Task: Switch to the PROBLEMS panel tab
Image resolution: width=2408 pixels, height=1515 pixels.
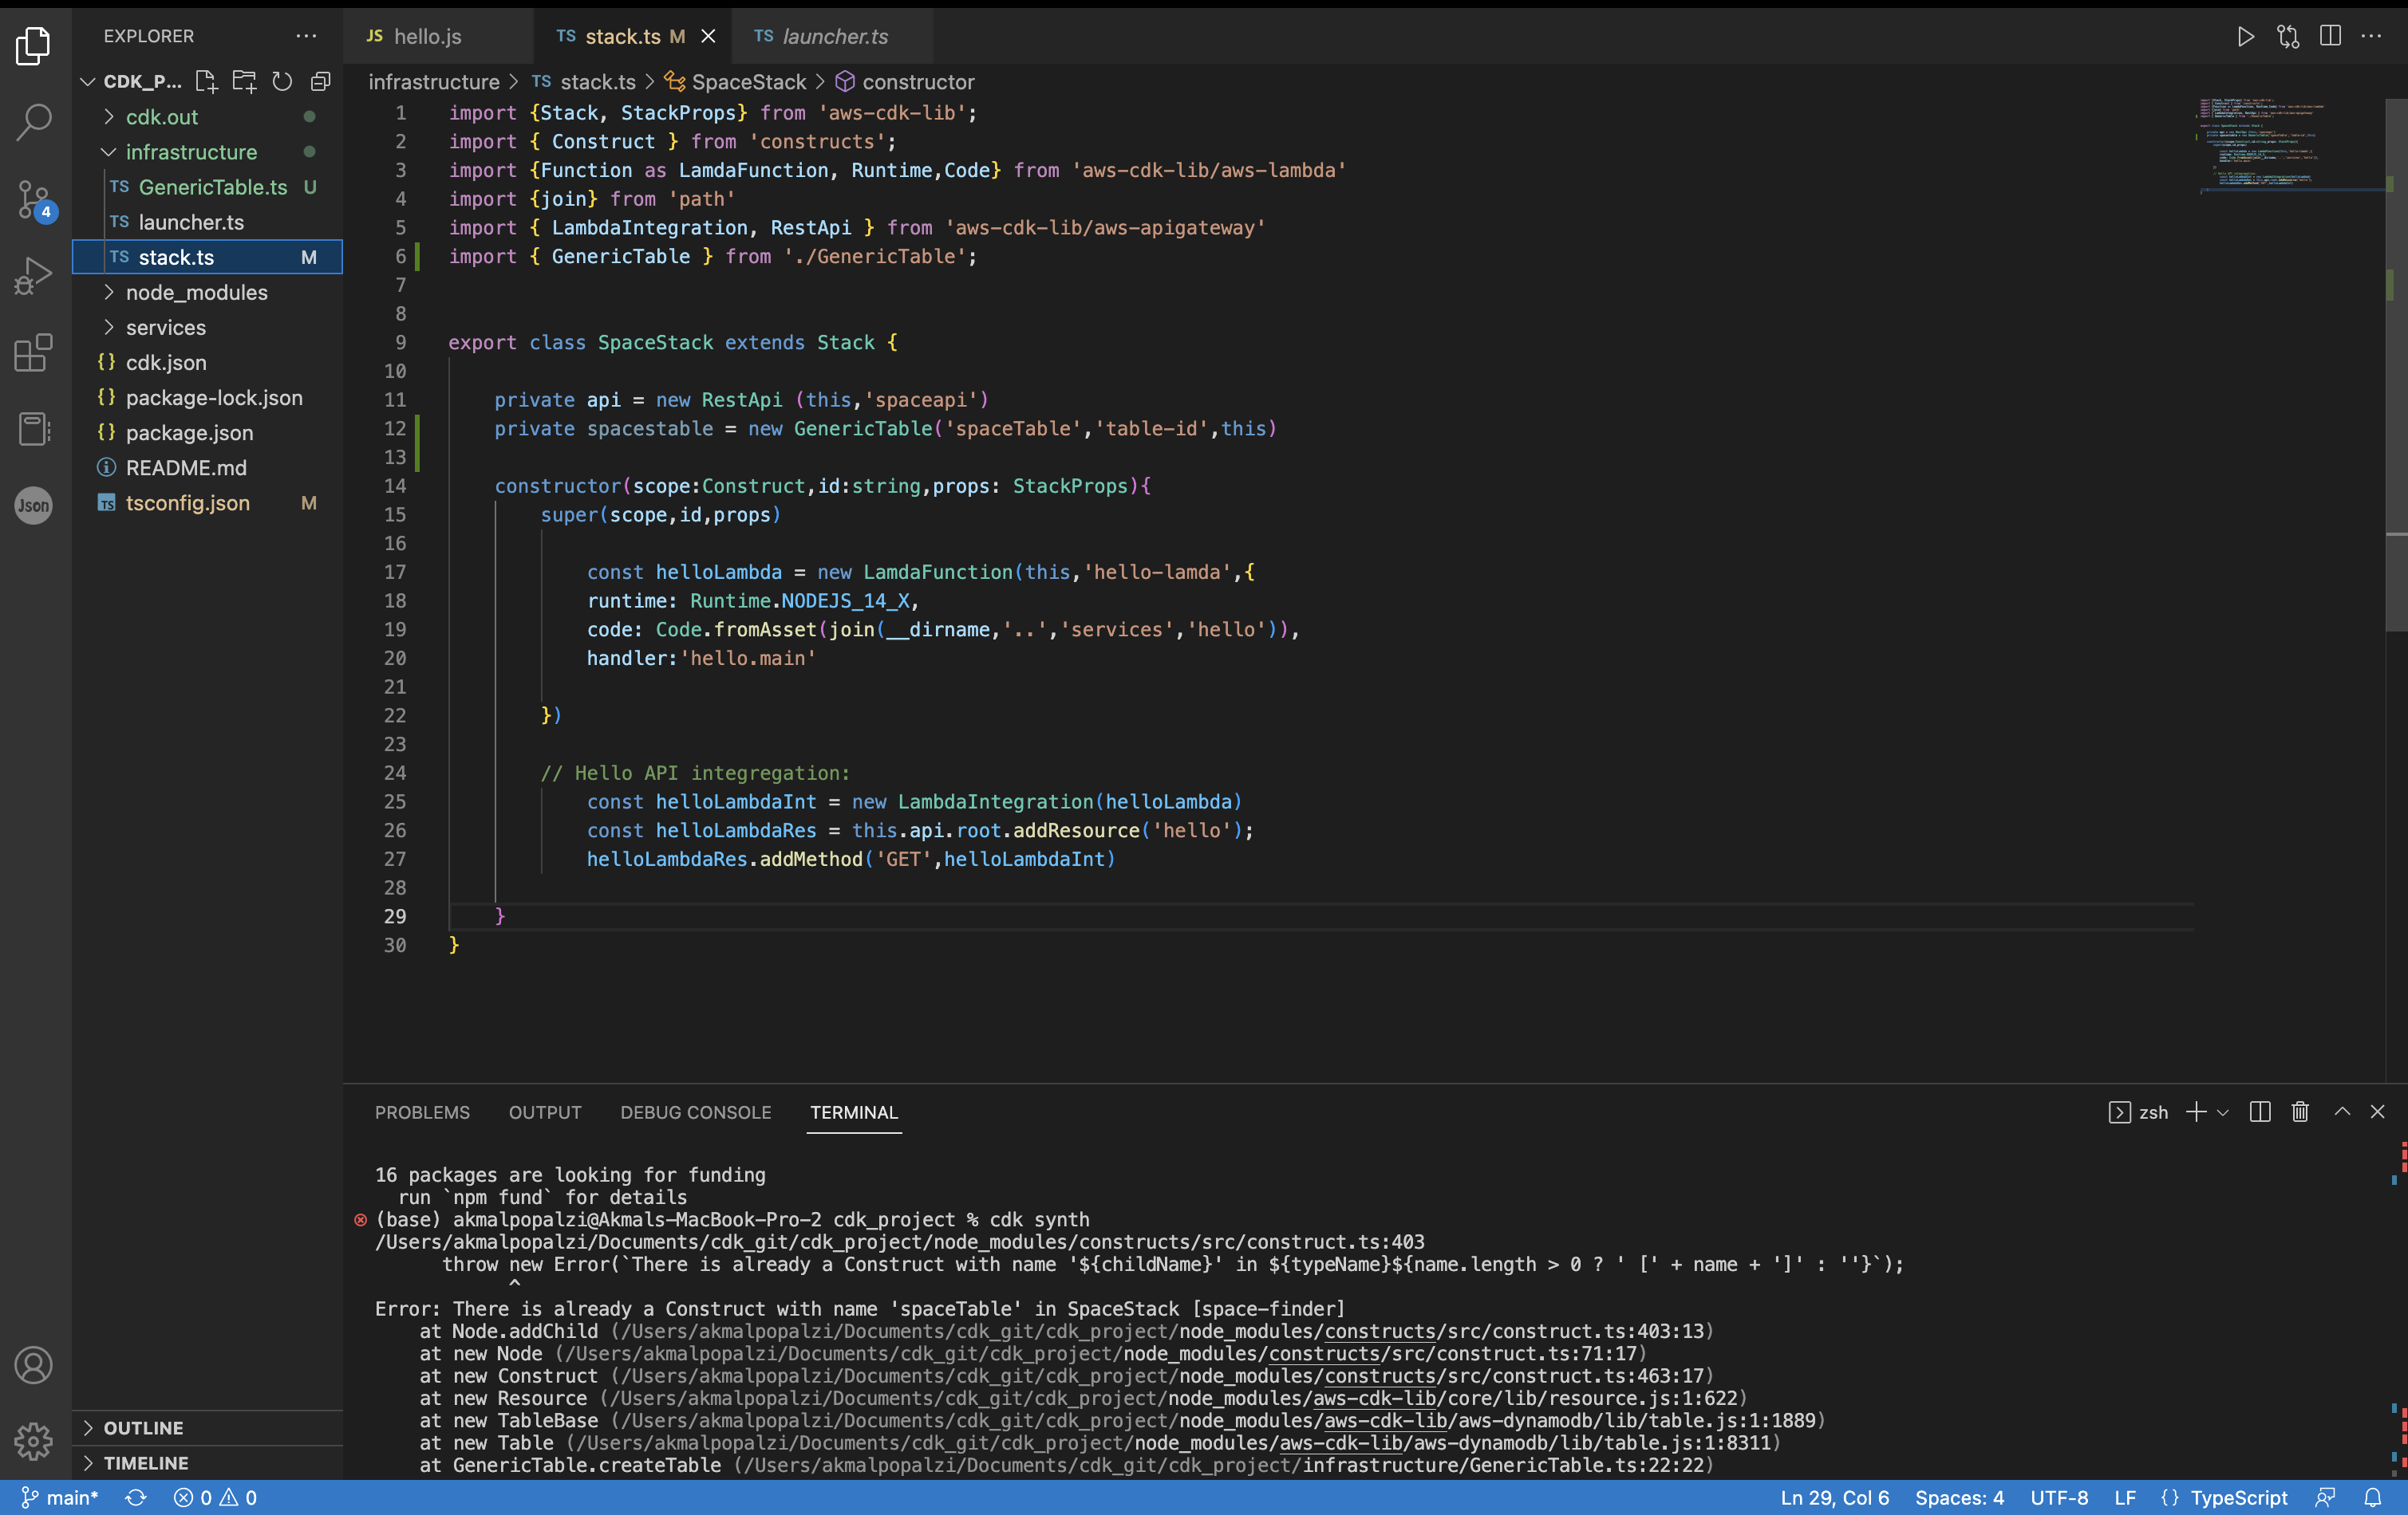Action: (422, 1112)
